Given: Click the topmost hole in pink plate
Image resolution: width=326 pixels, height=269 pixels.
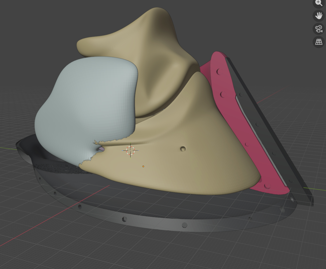Looking at the screenshot, I should click(x=219, y=72).
